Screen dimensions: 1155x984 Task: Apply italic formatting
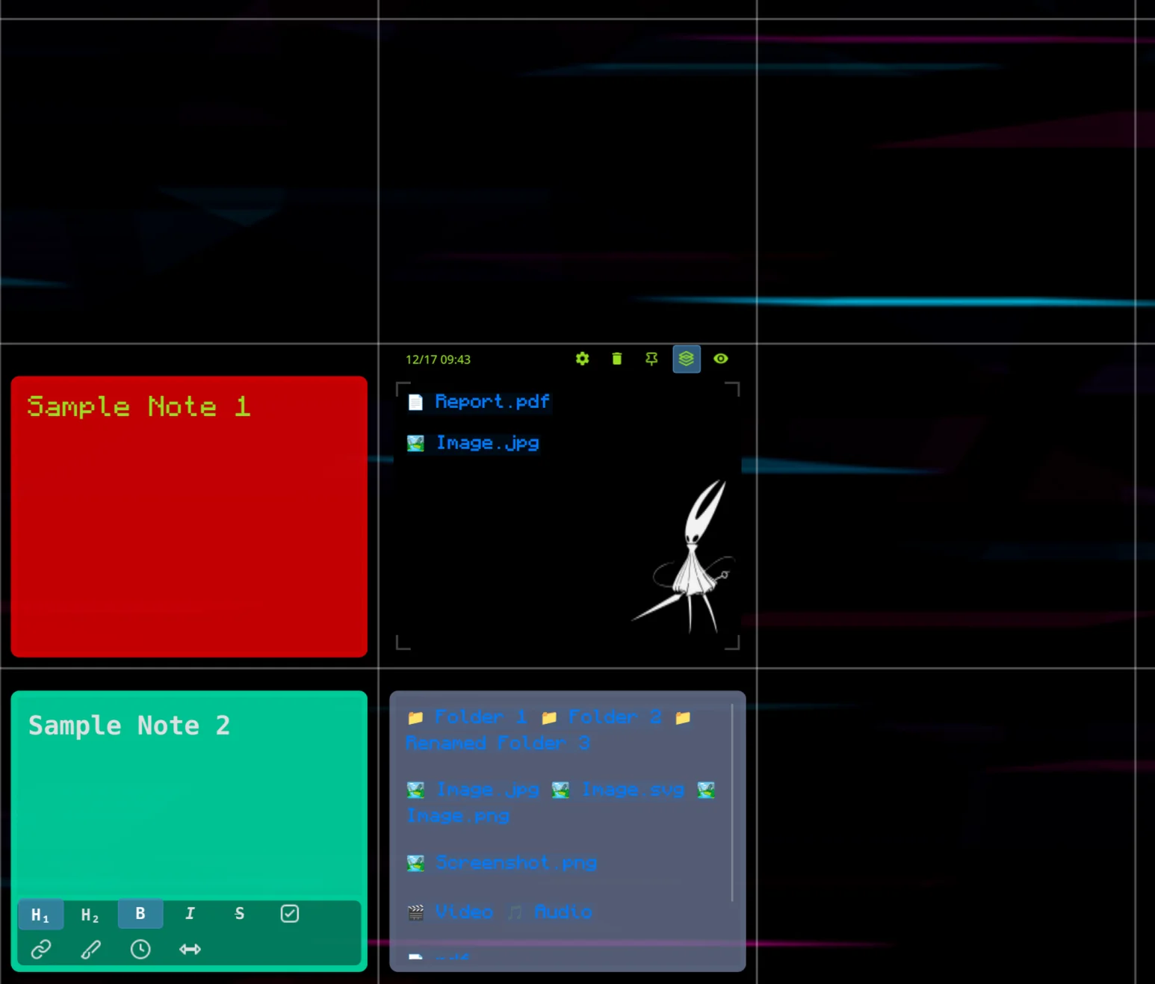click(189, 913)
